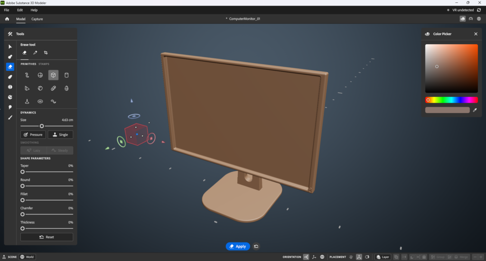This screenshot has width=486, height=261.
Task: Click the undo arrow next to Apply
Action: tap(256, 246)
